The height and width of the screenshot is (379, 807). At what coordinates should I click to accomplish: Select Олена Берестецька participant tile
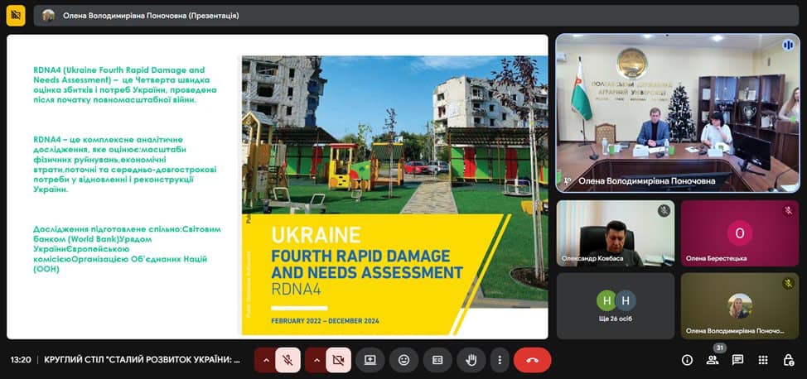739,233
